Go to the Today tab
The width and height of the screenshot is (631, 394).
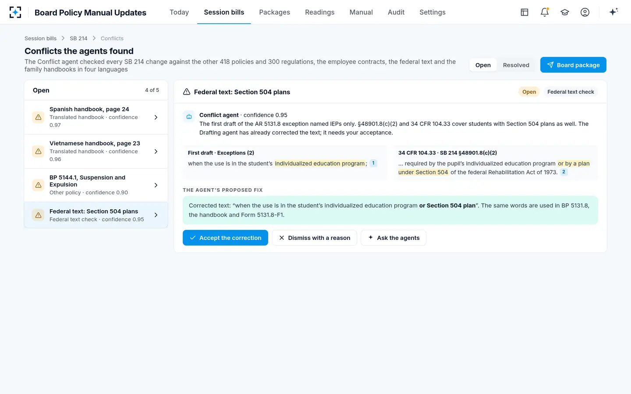[x=179, y=12]
